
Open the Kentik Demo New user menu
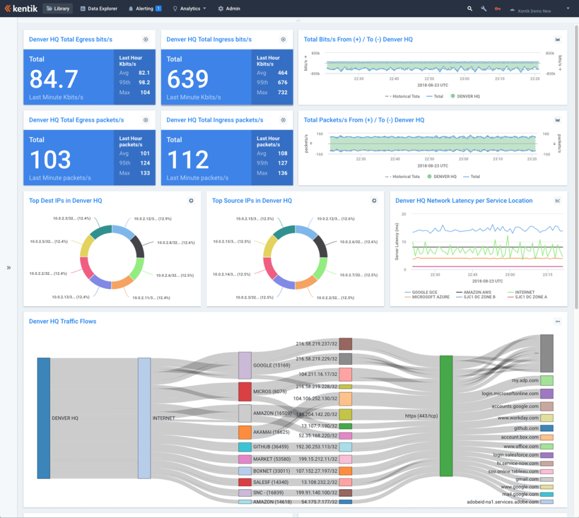pos(531,11)
